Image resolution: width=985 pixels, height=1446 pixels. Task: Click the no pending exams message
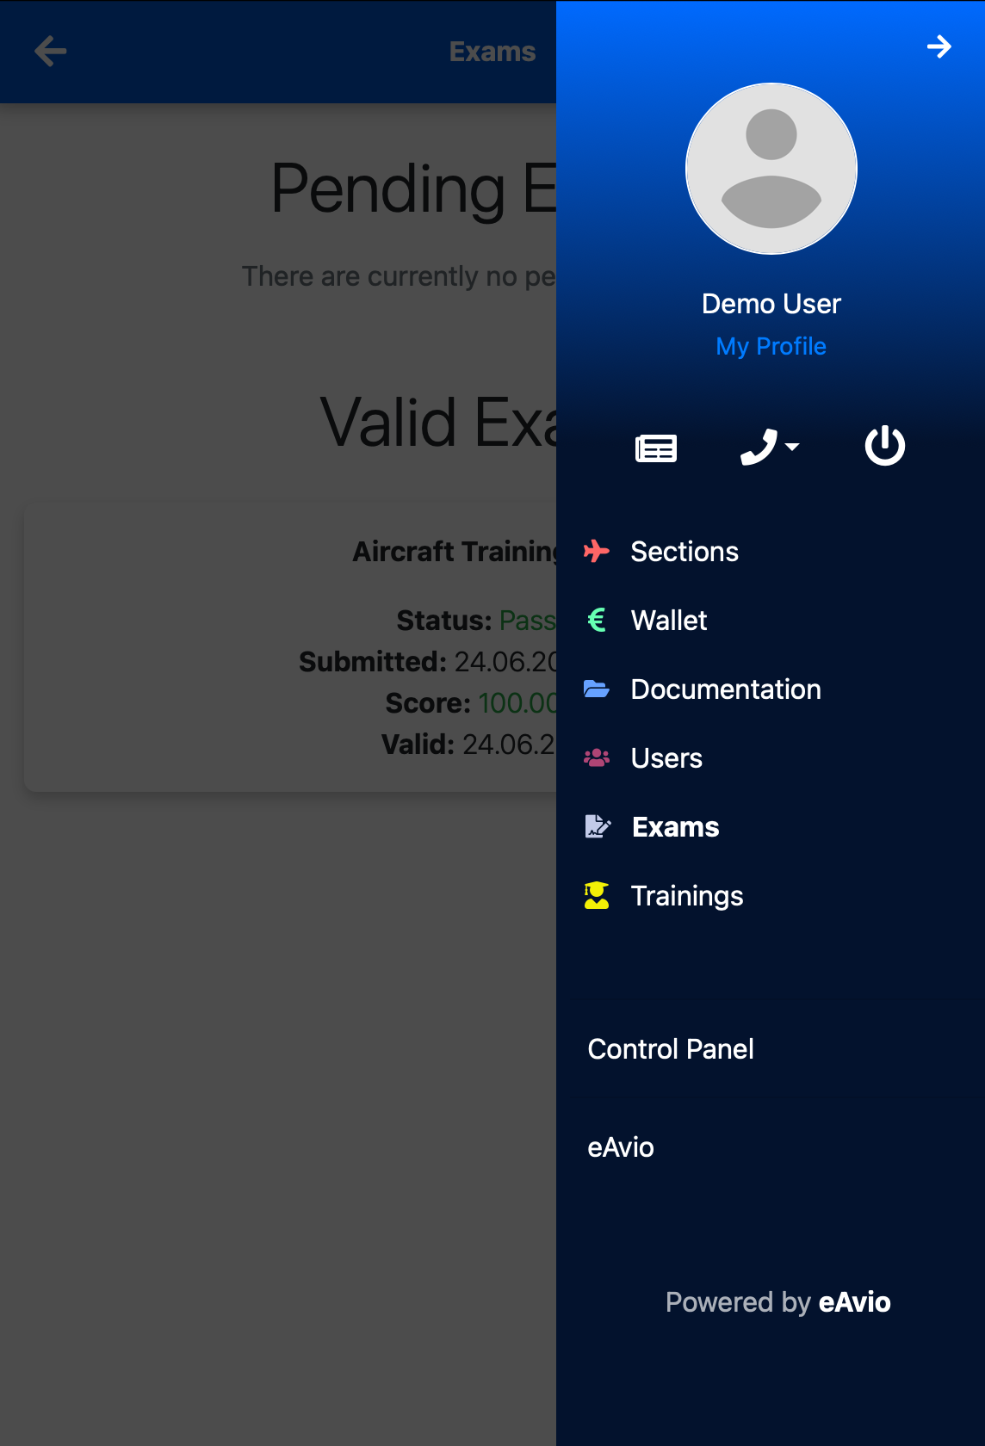[399, 276]
